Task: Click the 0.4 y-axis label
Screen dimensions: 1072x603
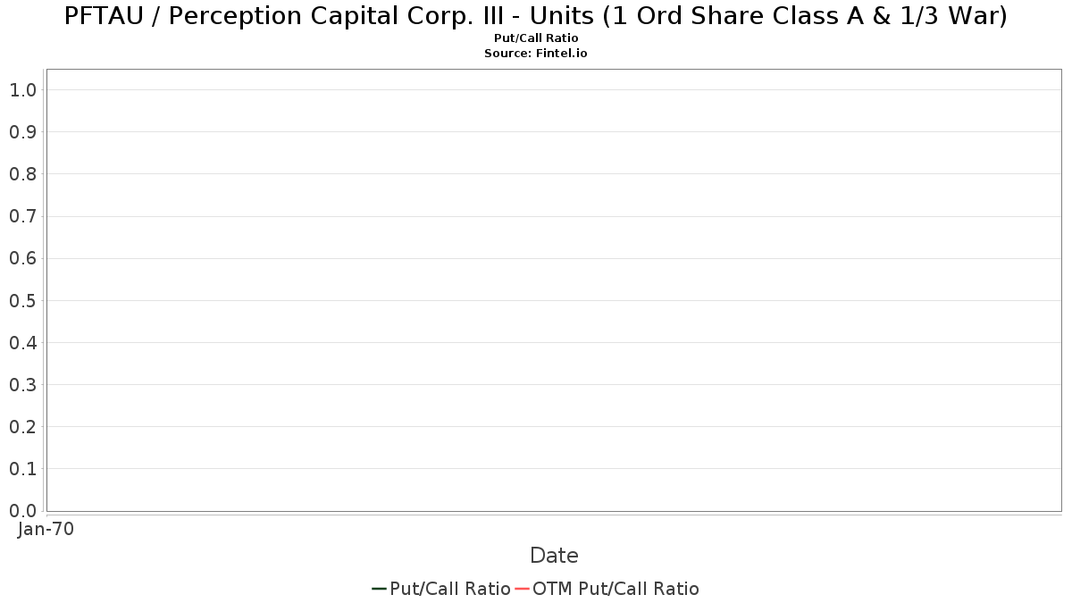Action: pos(22,343)
